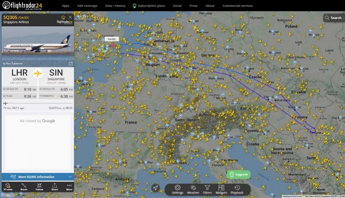This screenshot has width=345, height=198.
Task: Click the flight progress bar
Action: (x=38, y=103)
